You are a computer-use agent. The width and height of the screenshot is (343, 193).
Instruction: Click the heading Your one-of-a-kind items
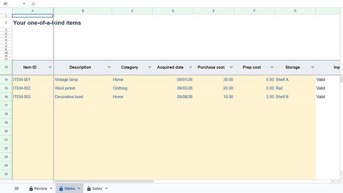tap(47, 23)
